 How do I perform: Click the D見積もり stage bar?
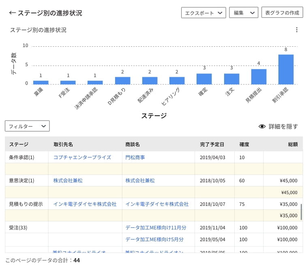tap(122, 81)
